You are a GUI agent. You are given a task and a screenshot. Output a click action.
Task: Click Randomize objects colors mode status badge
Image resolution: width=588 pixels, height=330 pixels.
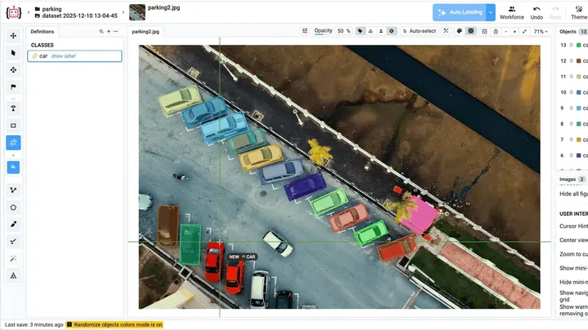click(x=115, y=325)
